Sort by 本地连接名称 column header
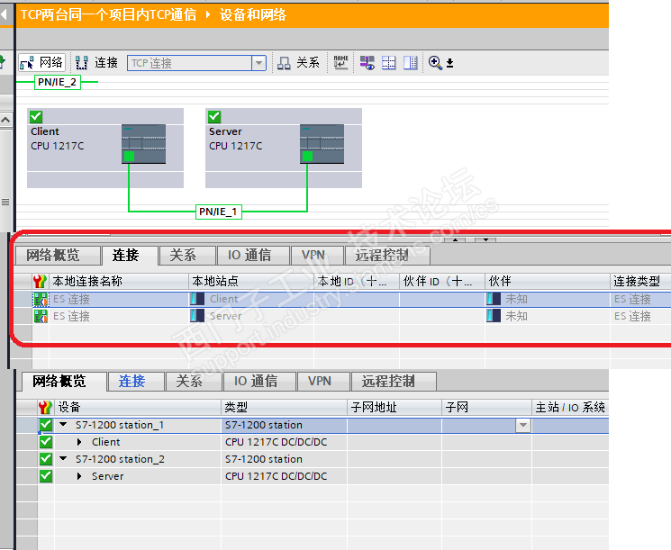Image resolution: width=671 pixels, height=550 pixels. point(119,281)
